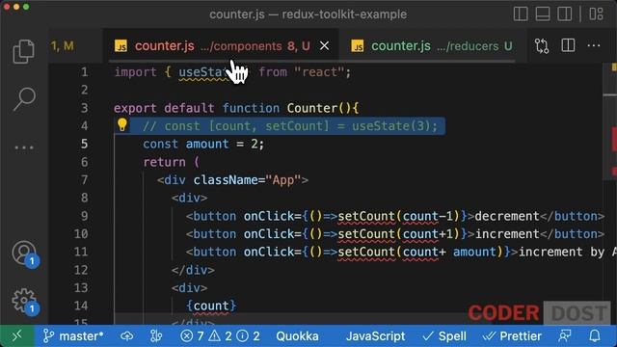
Task: Click the yellow macOS minimize button
Action: point(16,7)
